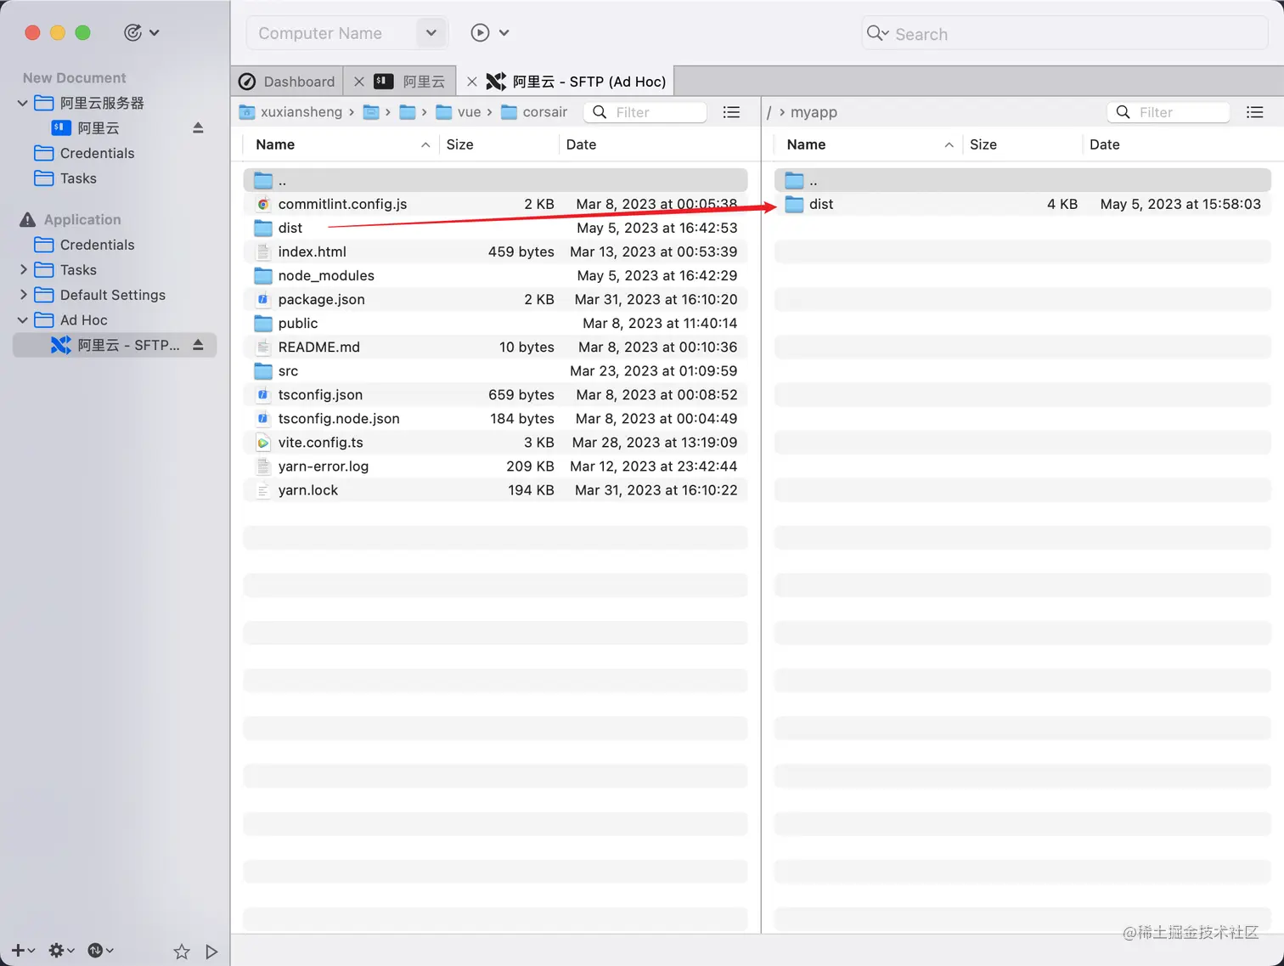Select commitlint.config.js file
This screenshot has height=966, width=1284.
495,204
